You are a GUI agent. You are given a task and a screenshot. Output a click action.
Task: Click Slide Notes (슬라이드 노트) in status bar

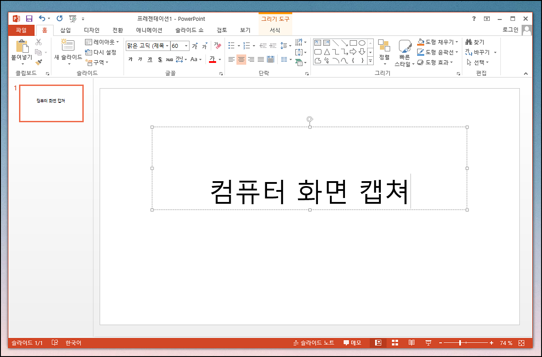click(314, 343)
